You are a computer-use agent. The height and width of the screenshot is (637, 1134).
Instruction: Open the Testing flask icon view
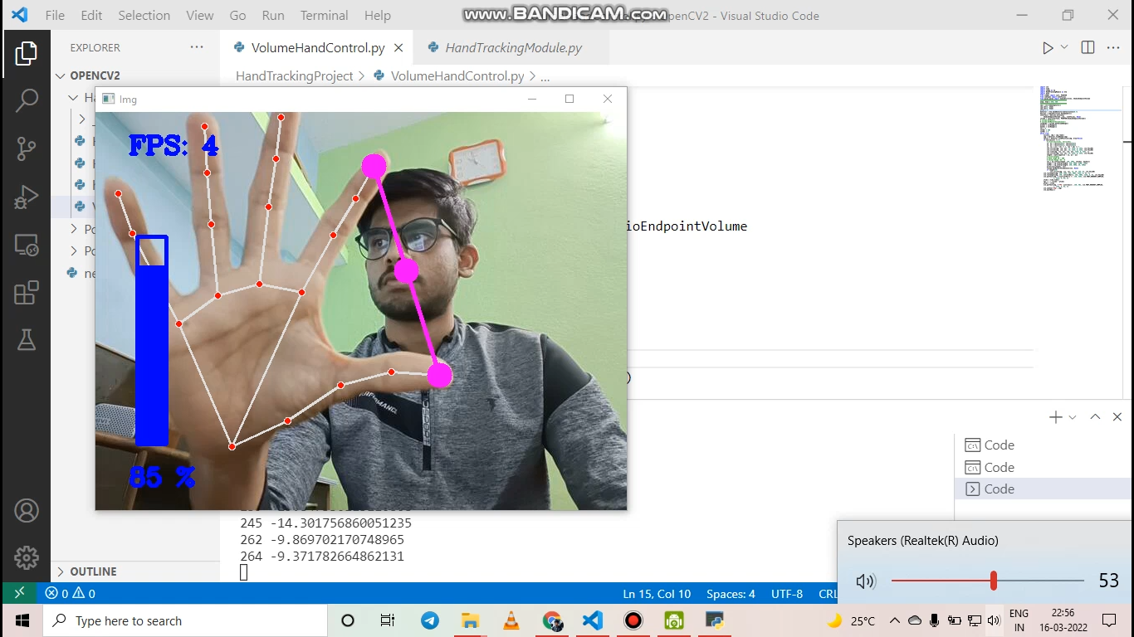27,339
